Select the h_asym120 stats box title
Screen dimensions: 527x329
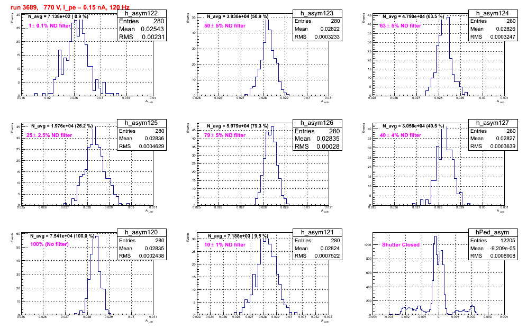coord(141,232)
